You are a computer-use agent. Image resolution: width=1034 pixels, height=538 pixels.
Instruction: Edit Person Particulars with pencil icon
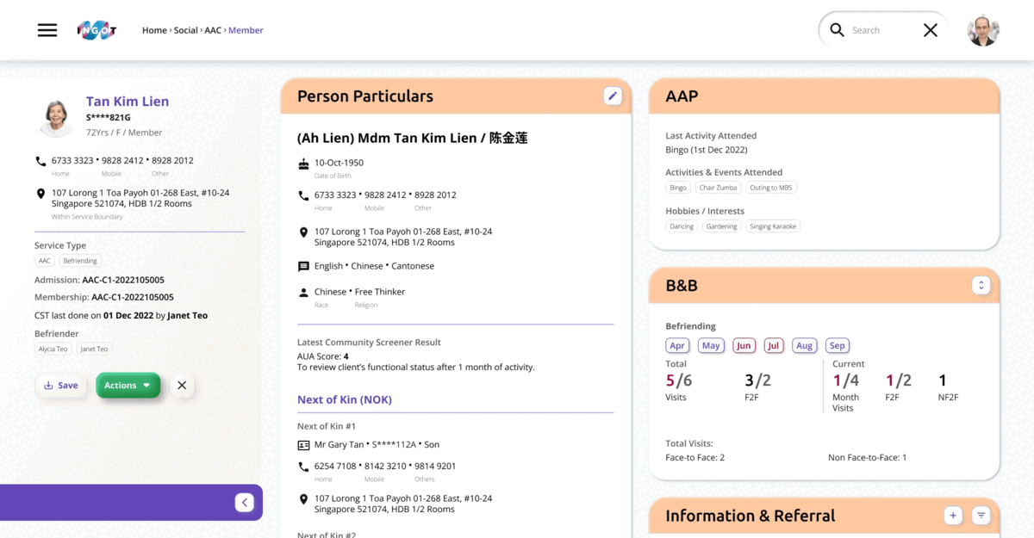613,96
